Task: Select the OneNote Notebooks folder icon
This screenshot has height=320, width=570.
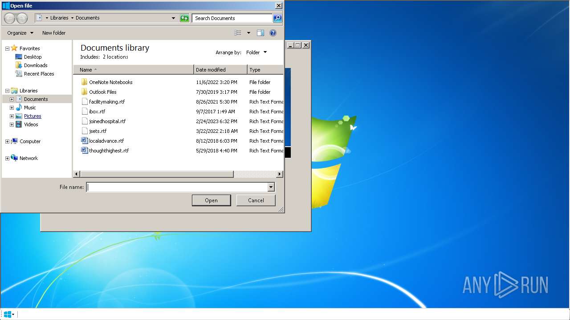Action: pos(85,82)
